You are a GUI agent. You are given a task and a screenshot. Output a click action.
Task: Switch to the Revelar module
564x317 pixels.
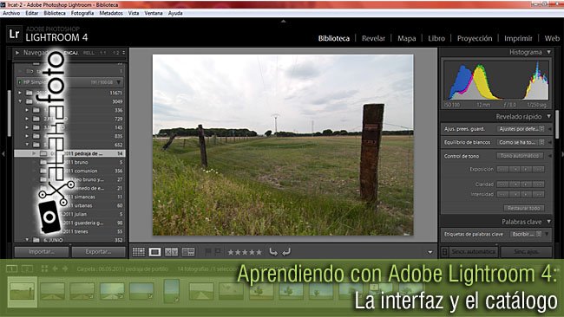pyautogui.click(x=373, y=38)
